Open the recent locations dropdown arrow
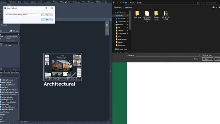Viewport: 220px width, 124px height. tap(120, 3)
